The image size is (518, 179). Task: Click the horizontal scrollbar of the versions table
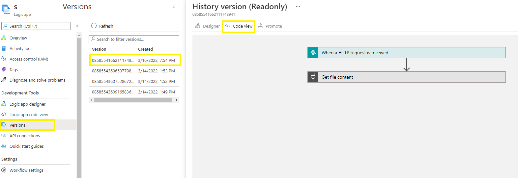(x=133, y=100)
